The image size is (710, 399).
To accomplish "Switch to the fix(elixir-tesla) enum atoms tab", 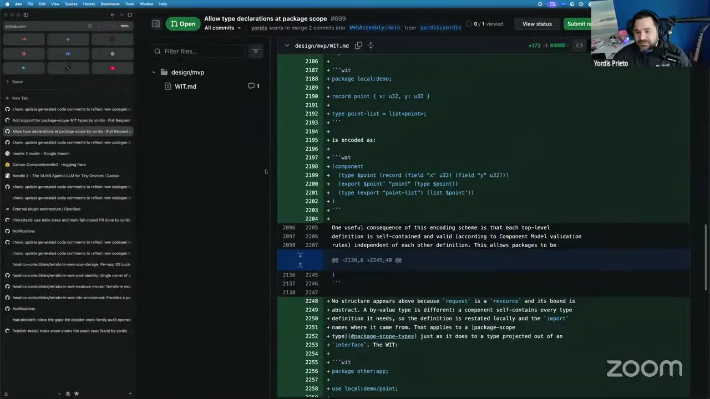I will coord(68,331).
